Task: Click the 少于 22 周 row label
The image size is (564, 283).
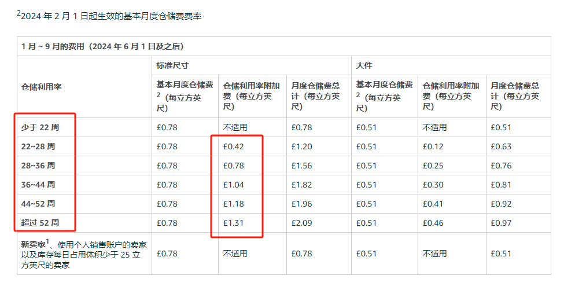Action: click(40, 127)
